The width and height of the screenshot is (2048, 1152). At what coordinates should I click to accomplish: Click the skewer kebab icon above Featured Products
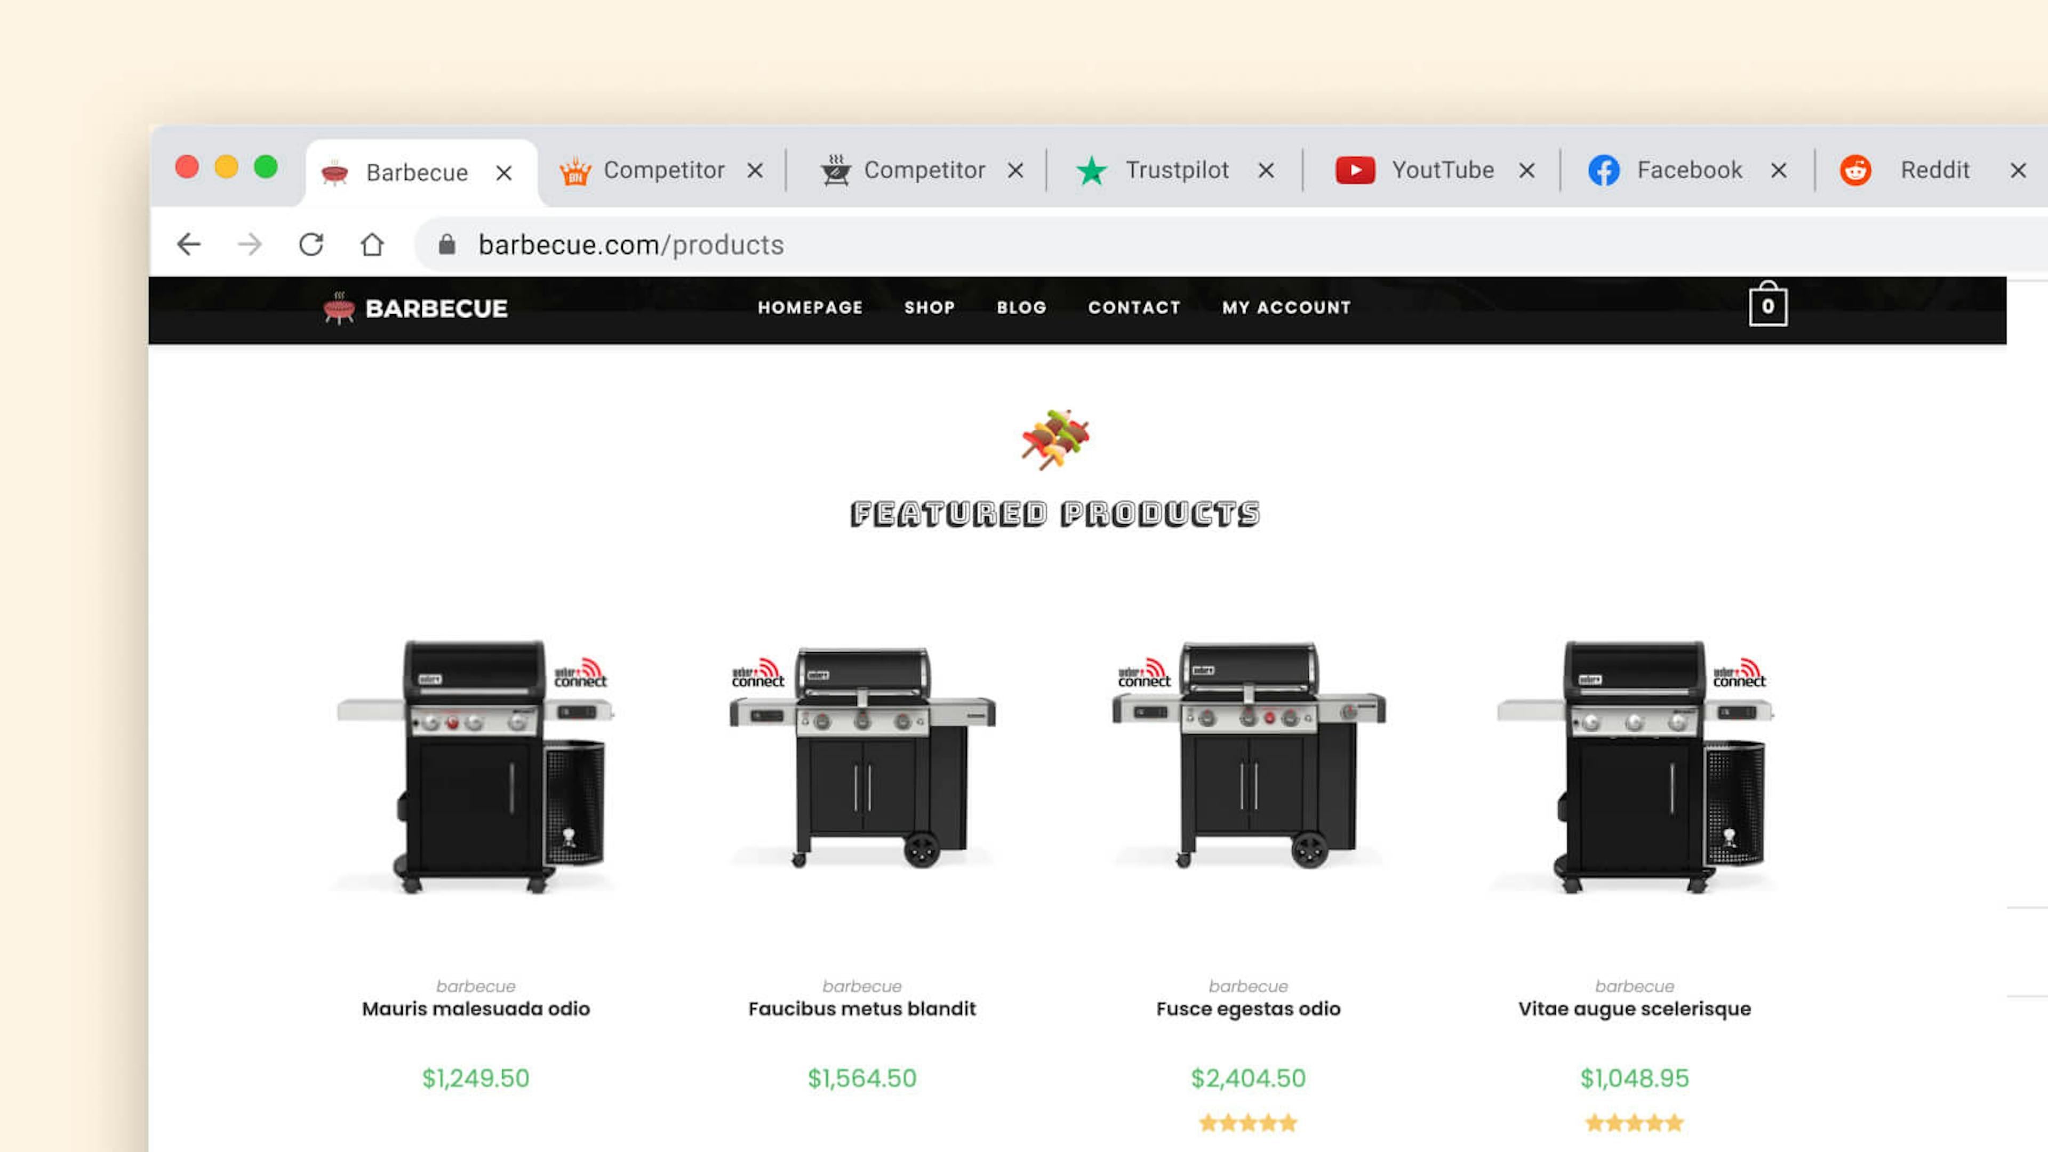tap(1055, 439)
